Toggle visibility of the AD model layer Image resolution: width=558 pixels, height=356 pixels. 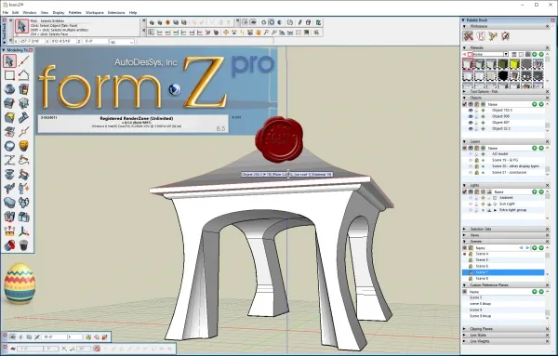(x=471, y=154)
